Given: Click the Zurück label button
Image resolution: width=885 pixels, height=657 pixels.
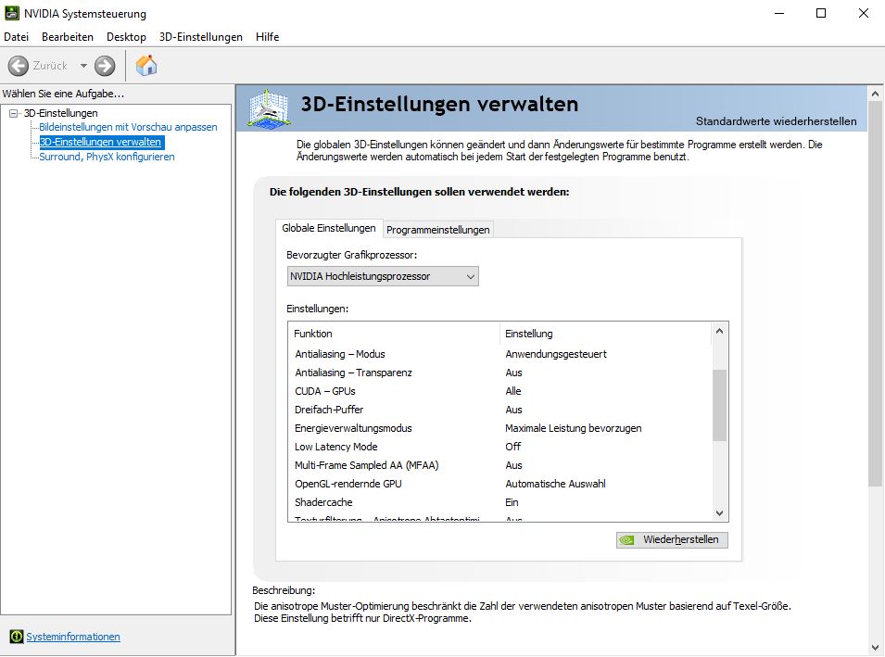Looking at the screenshot, I should coord(50,66).
